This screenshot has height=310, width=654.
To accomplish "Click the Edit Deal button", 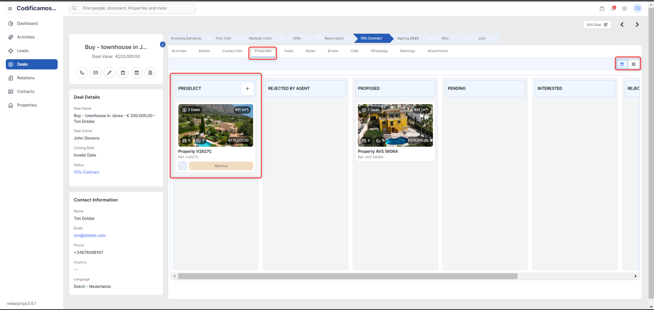I will pyautogui.click(x=597, y=24).
